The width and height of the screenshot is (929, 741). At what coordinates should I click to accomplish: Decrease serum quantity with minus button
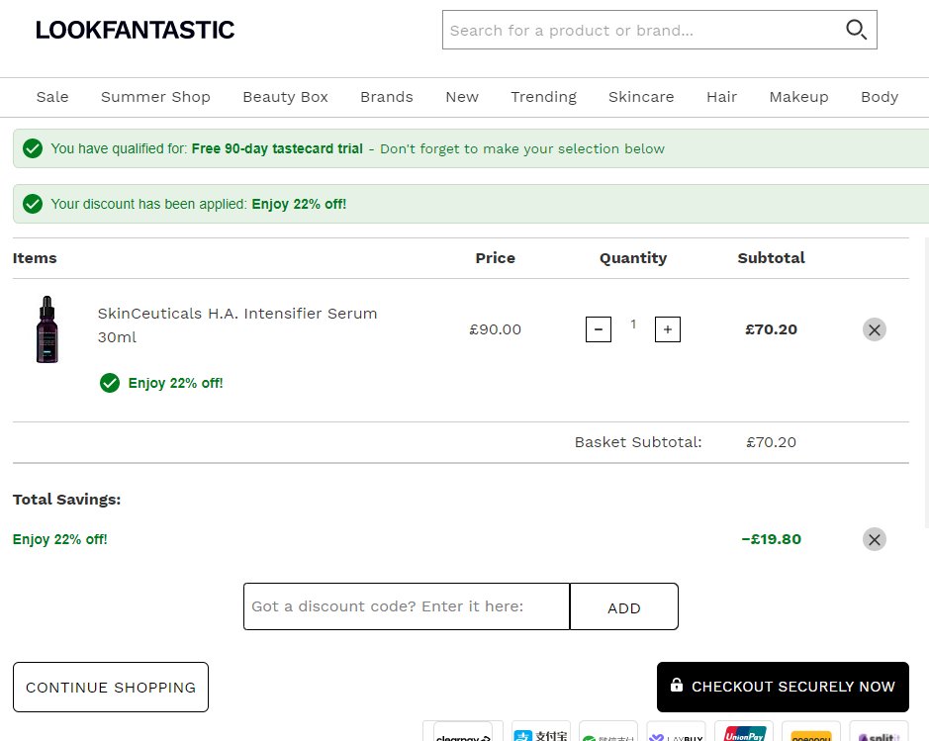[x=599, y=329]
